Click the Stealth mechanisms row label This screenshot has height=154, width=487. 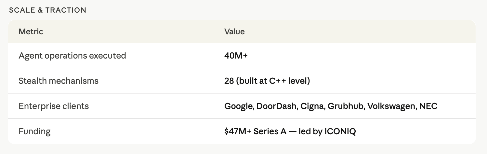(59, 81)
